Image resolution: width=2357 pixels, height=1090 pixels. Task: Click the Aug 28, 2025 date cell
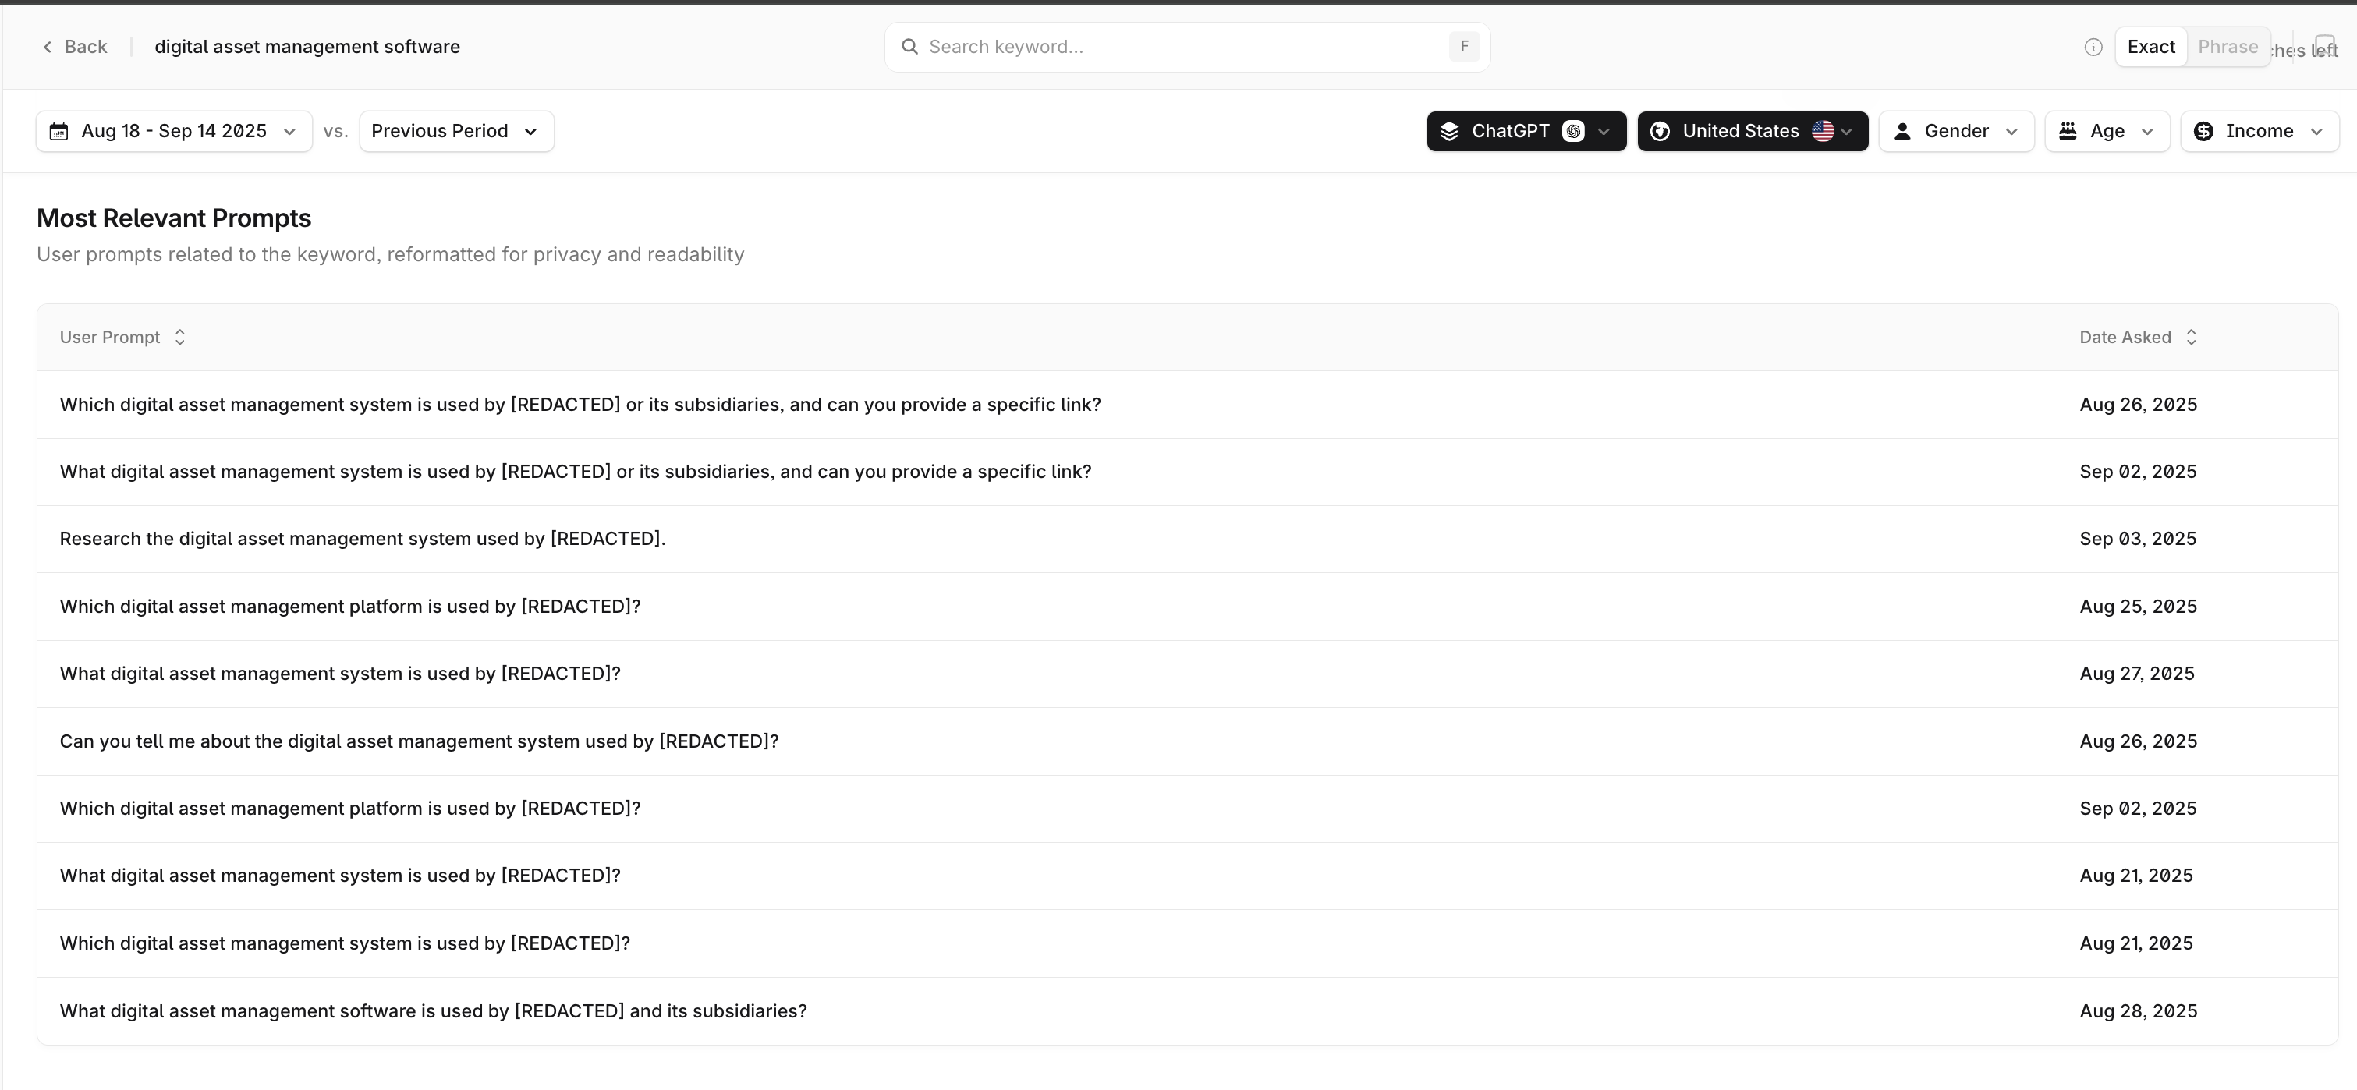pyautogui.click(x=2137, y=1011)
